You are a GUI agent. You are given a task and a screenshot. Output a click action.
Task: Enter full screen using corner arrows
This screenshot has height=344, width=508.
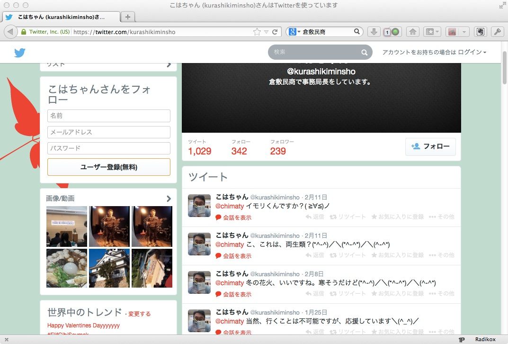502,6
